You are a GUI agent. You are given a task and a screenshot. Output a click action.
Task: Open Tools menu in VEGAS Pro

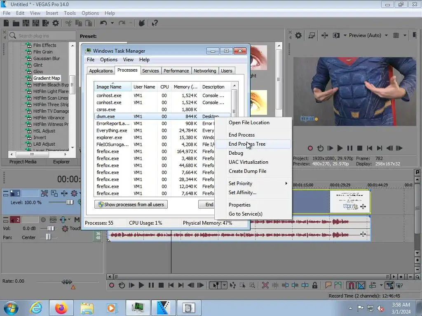pyautogui.click(x=70, y=13)
